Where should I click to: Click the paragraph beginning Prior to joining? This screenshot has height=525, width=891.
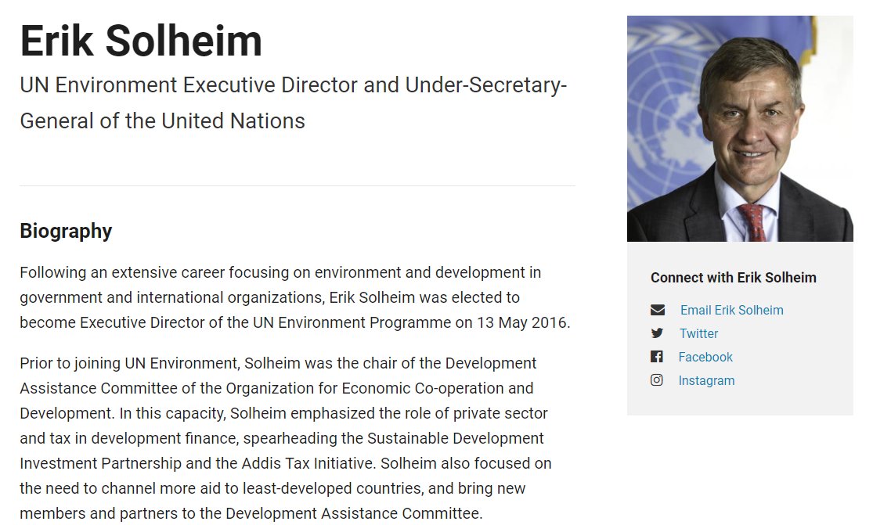click(286, 438)
